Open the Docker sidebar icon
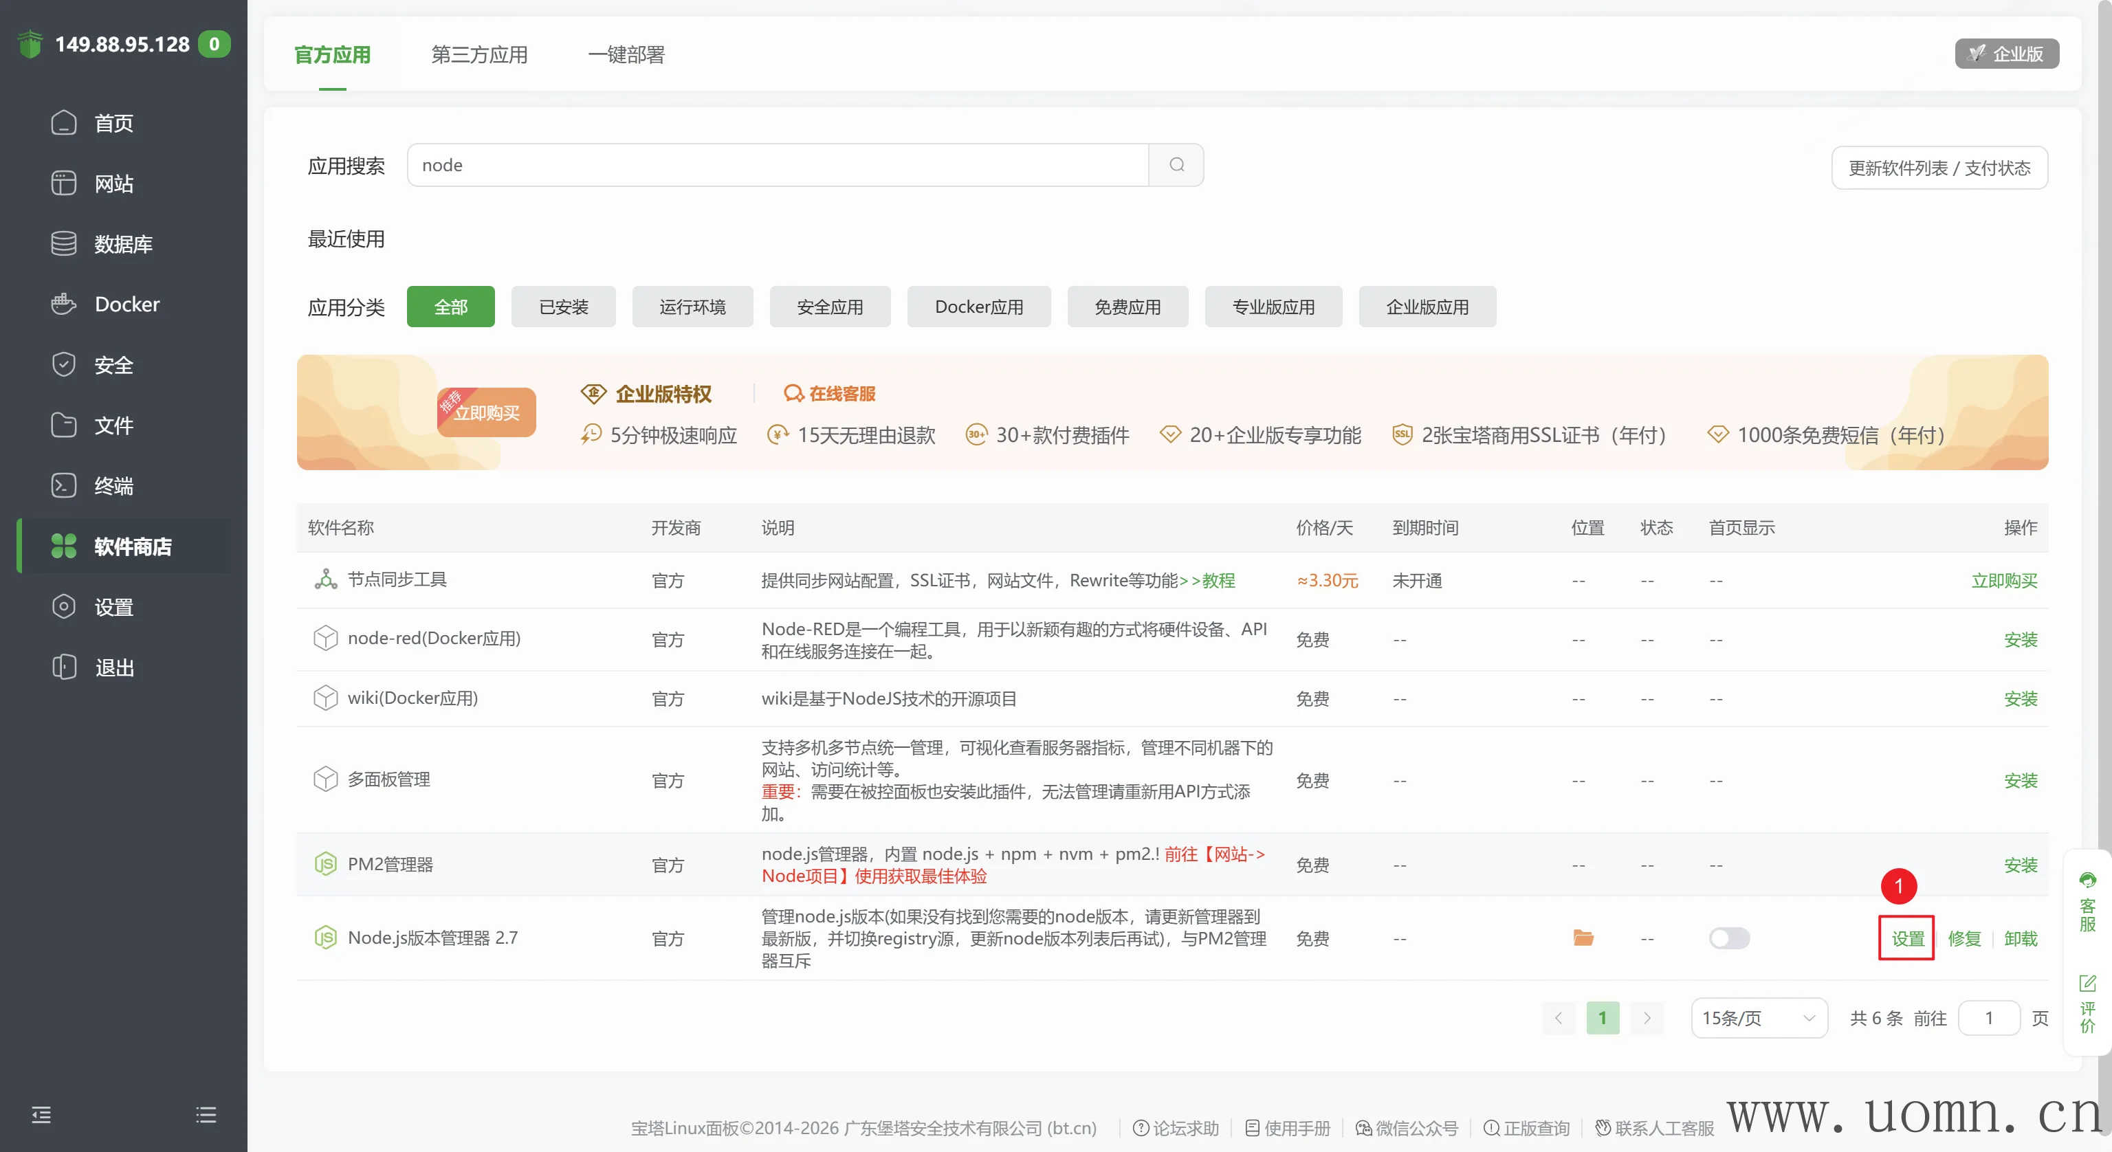 click(64, 304)
